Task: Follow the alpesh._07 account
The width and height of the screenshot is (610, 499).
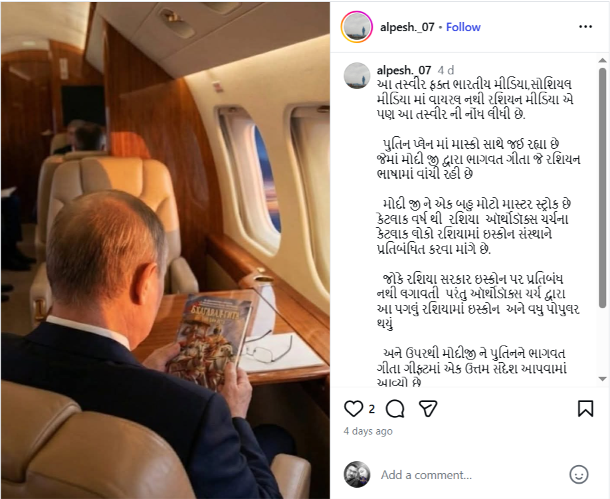Action: click(463, 27)
